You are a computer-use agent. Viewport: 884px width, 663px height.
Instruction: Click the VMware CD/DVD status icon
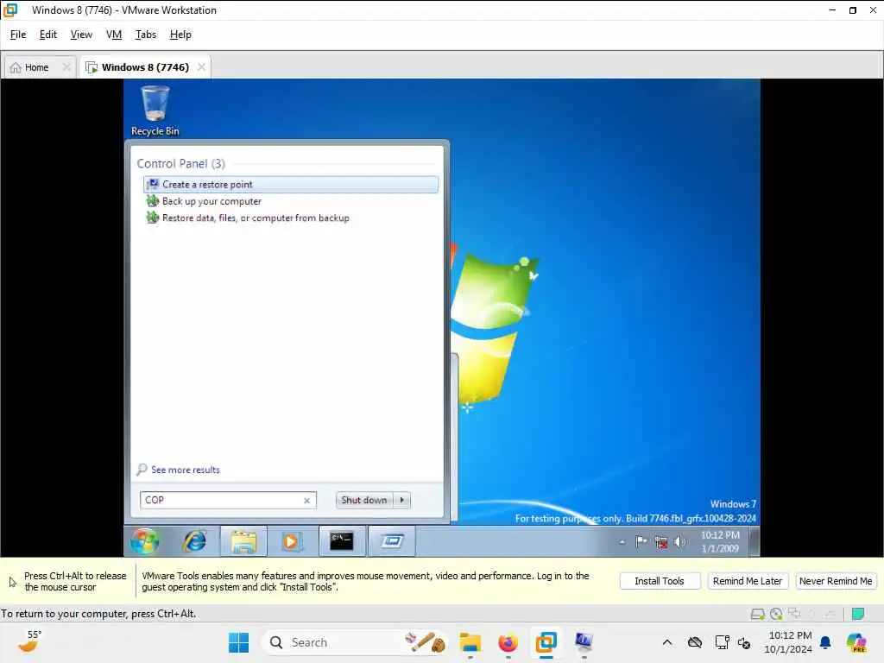776,614
